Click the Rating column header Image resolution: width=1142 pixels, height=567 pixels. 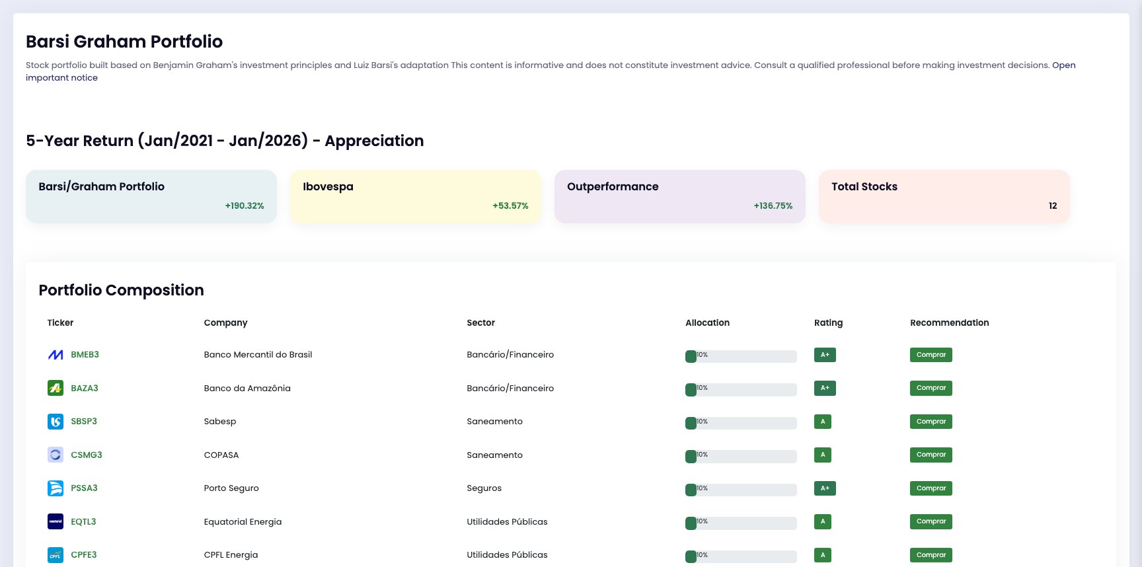click(828, 322)
